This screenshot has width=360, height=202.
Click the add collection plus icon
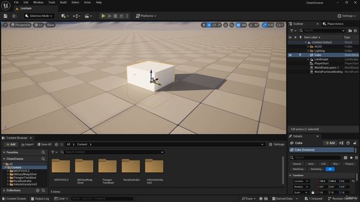click(x=38, y=190)
